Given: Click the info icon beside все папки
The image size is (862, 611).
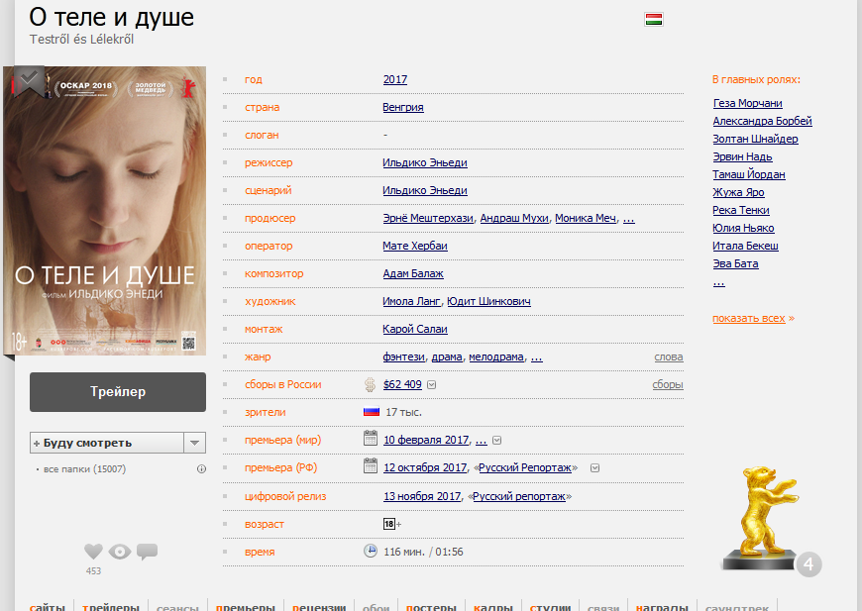Looking at the screenshot, I should click(x=201, y=469).
